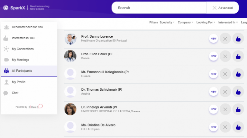This screenshot has width=247, height=138.
Task: Dismiss Ms. Cristina De Alvaro with X
Action: pyautogui.click(x=225, y=127)
